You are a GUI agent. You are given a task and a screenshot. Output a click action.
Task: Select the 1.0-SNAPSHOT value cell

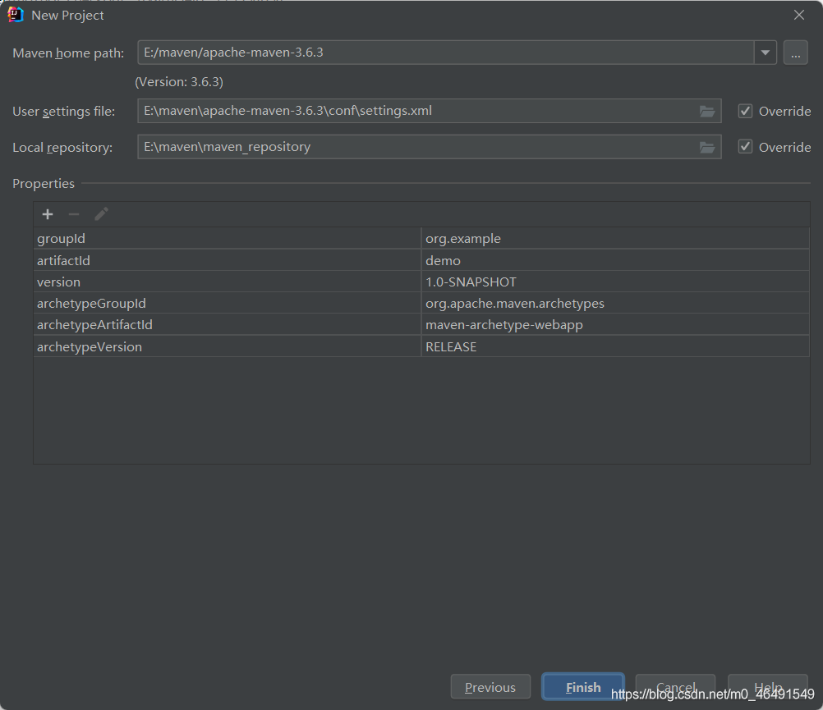click(615, 282)
